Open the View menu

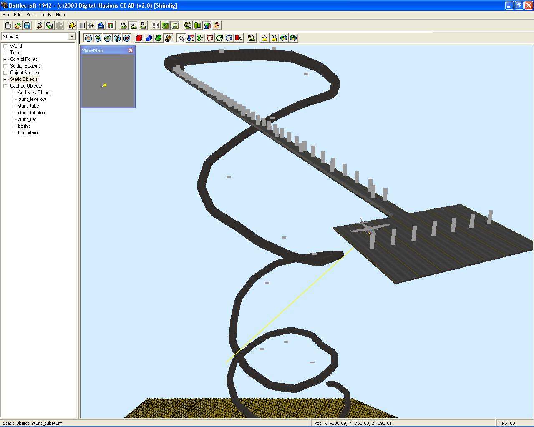pos(31,15)
